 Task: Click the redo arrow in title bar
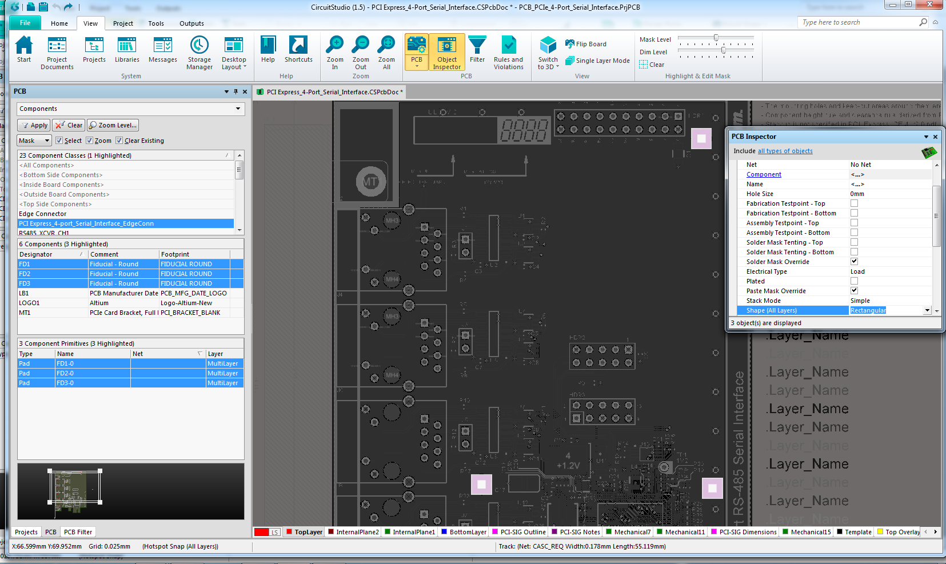click(x=68, y=7)
